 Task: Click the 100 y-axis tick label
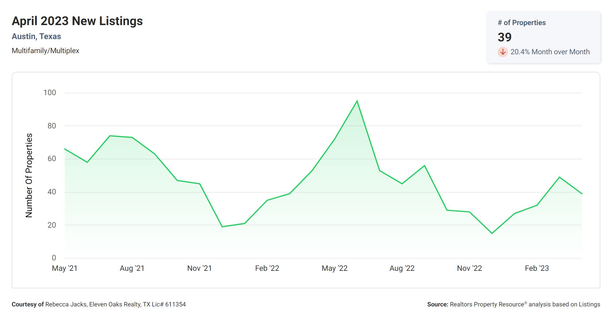coord(50,93)
